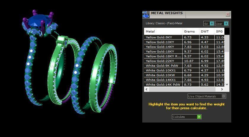Toggle the GV library switch
The image size is (249, 137).
[x=209, y=24]
